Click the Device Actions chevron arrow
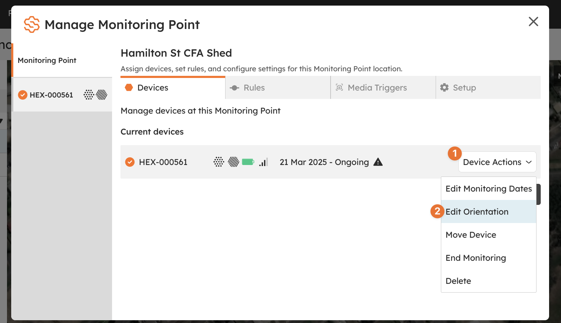Screen dimensions: 561x323 (x=529, y=162)
